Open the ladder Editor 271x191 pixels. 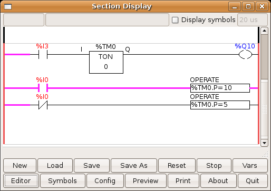21,180
